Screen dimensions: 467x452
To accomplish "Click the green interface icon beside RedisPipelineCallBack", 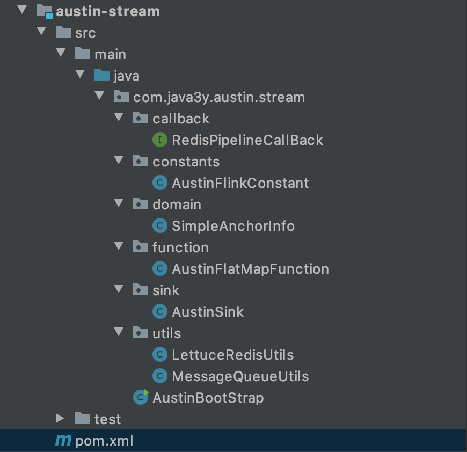I will (159, 140).
